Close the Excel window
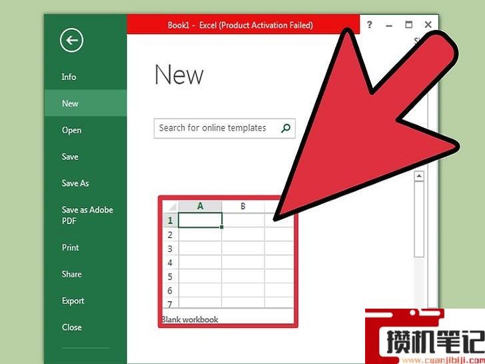 click(428, 25)
